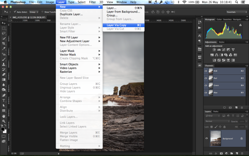Select the Blur tool
This screenshot has height=156, width=249.
3,85
